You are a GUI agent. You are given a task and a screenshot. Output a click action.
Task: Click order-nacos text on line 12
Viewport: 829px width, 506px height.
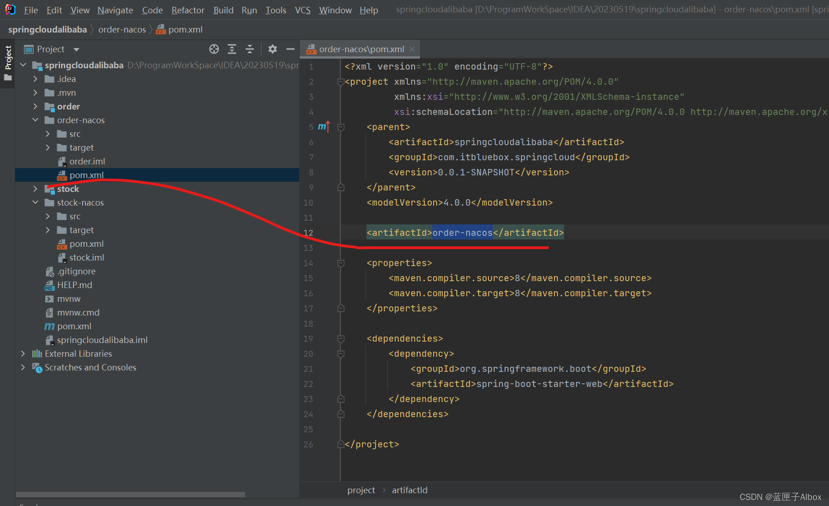point(463,233)
